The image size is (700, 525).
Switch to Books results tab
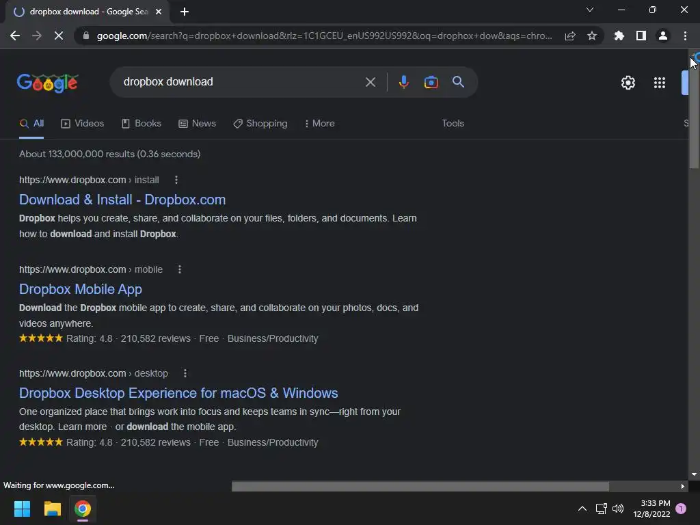pyautogui.click(x=141, y=124)
